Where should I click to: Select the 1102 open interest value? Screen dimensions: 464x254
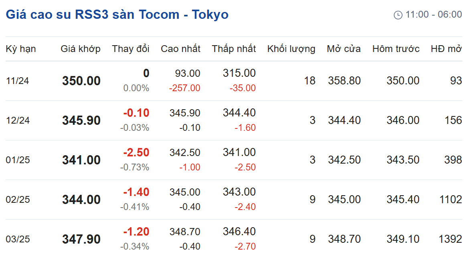[450, 200]
